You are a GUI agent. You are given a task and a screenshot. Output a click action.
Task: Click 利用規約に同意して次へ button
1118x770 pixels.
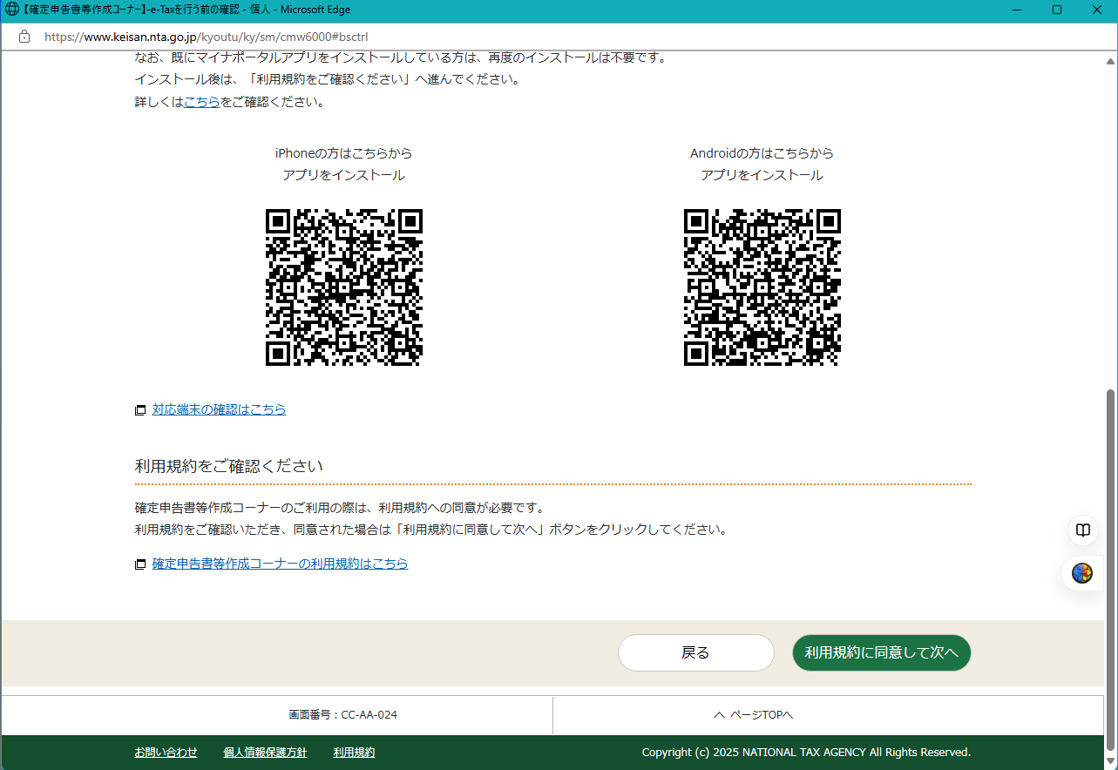[x=881, y=653]
